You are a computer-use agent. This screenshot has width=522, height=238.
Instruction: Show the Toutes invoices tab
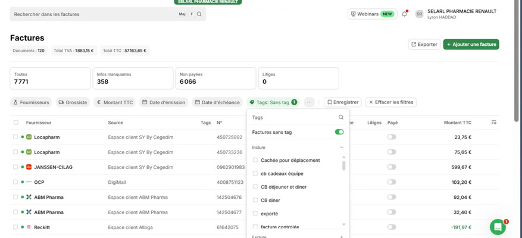[x=50, y=78]
